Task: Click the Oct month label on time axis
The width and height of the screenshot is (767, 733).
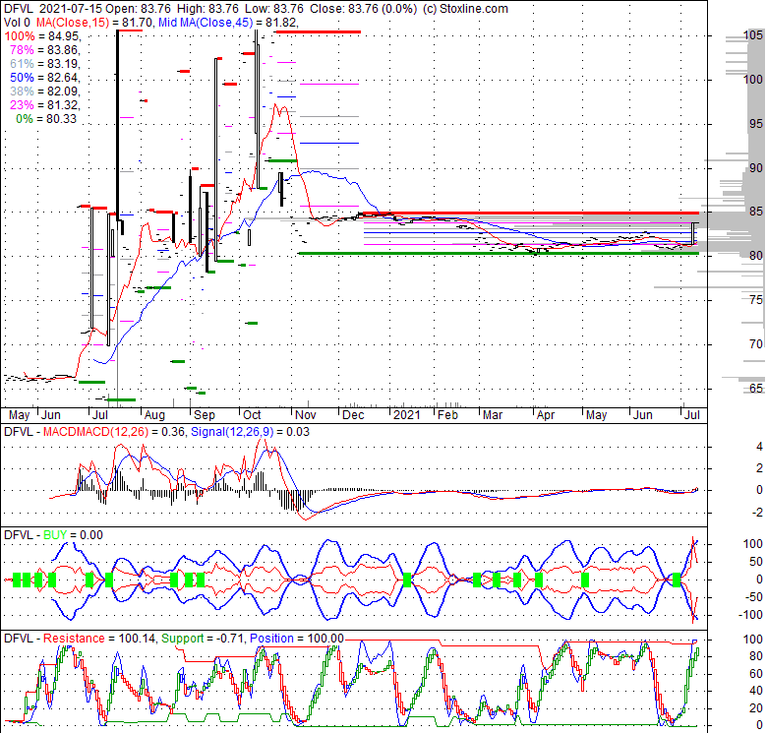Action: click(253, 415)
